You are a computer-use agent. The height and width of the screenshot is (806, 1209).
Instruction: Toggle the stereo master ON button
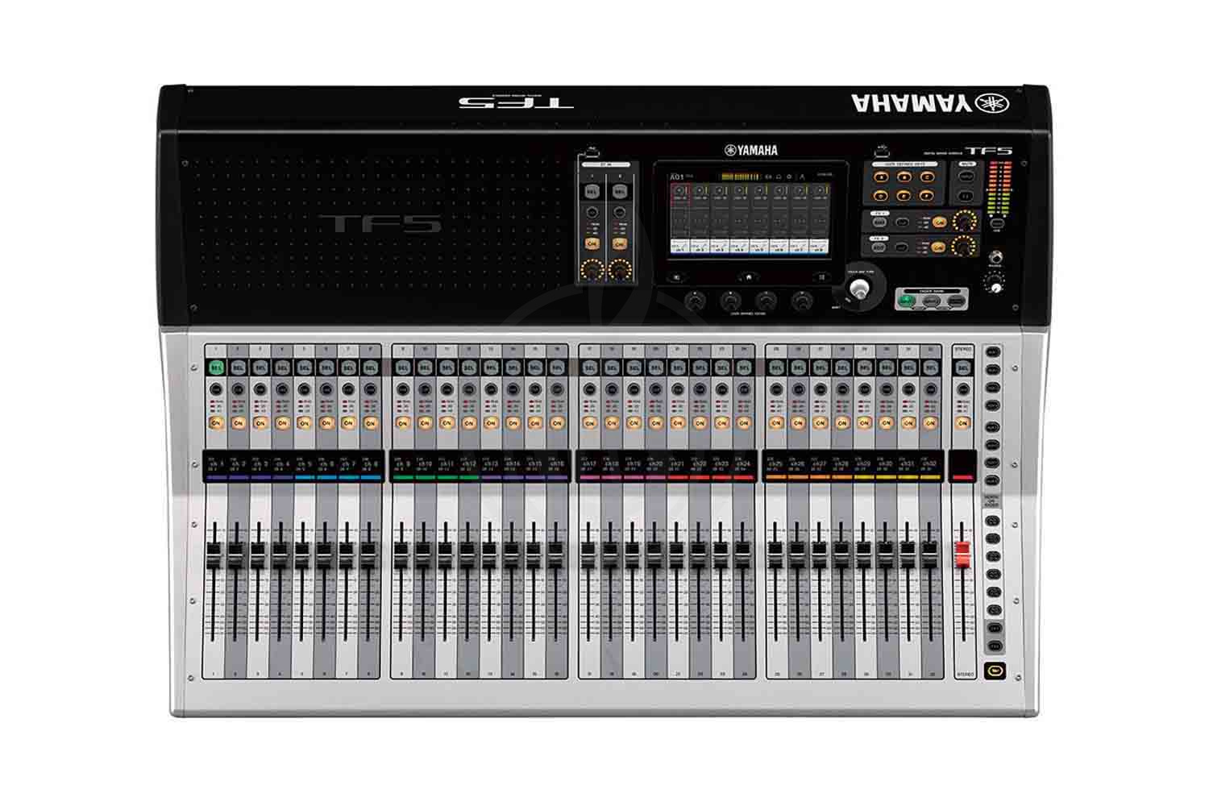click(962, 422)
